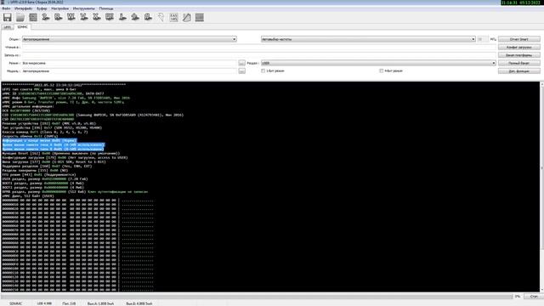
Task: Open the Файл menu
Action: coord(6,8)
